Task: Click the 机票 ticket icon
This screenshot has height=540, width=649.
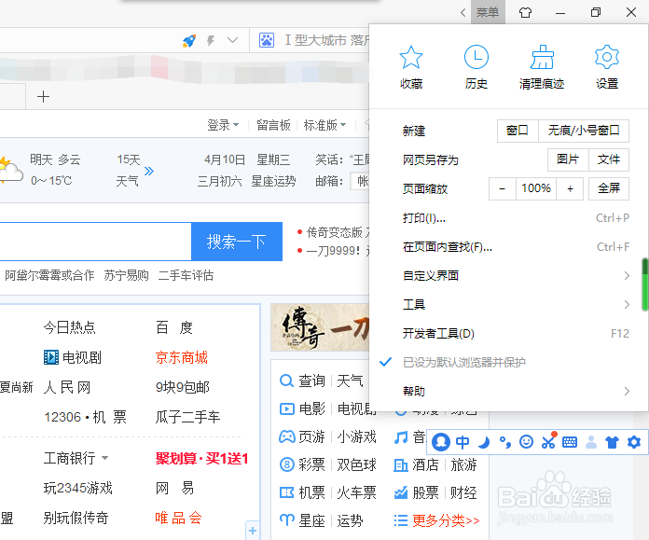Action: point(286,492)
